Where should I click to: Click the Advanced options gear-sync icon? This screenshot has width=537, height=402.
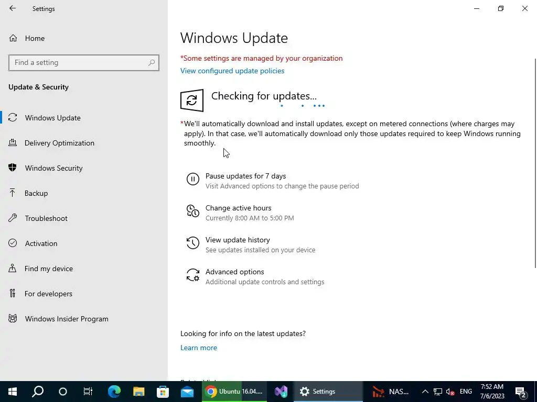click(x=193, y=275)
